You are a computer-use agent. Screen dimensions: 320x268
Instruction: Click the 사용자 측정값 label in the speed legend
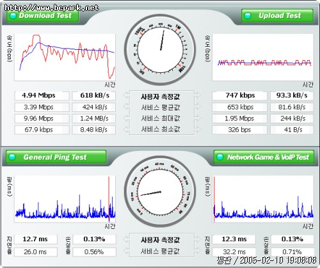click(161, 97)
